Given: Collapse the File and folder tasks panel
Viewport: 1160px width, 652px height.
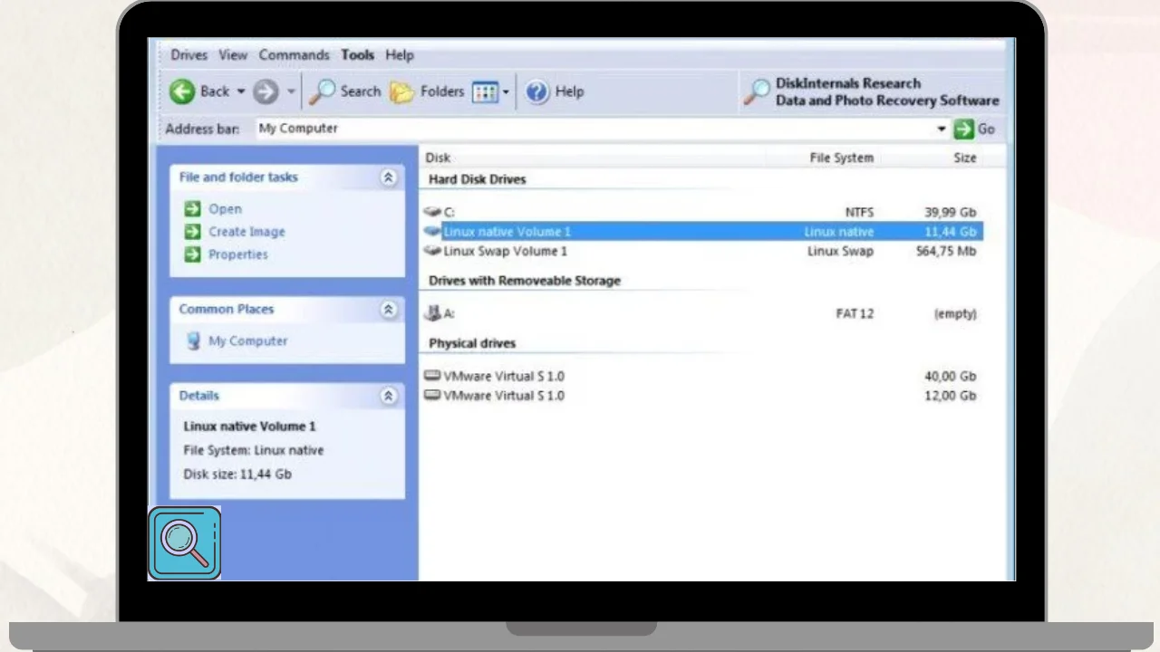Looking at the screenshot, I should 388,177.
